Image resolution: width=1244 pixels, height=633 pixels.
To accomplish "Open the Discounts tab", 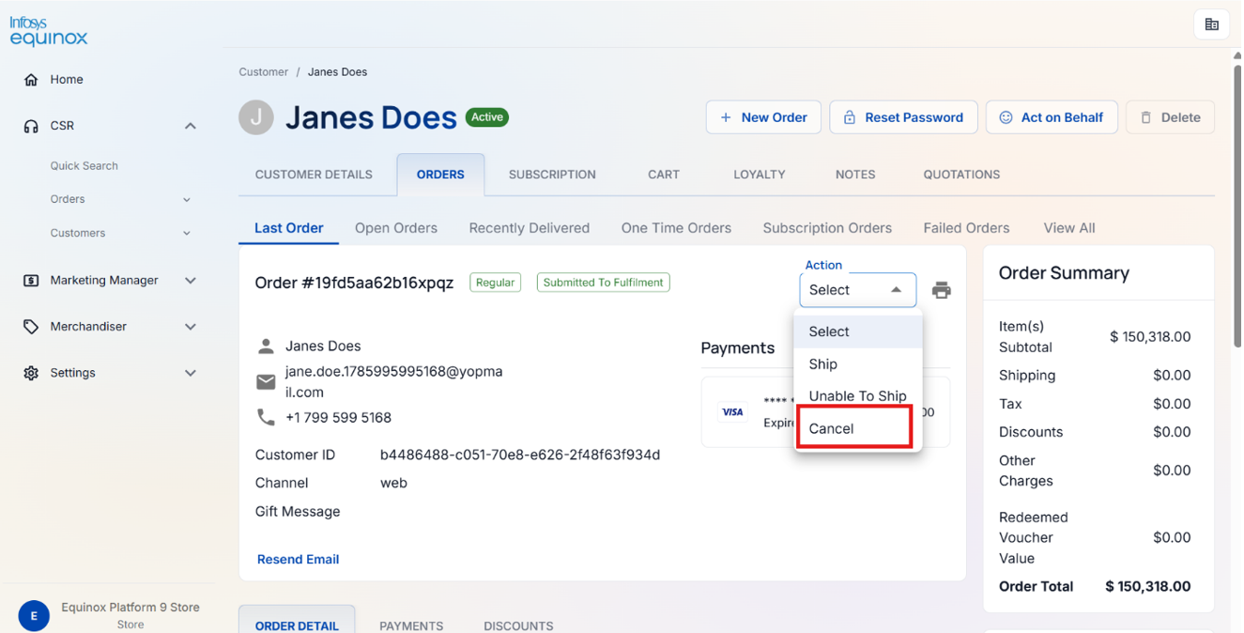I will tap(518, 625).
